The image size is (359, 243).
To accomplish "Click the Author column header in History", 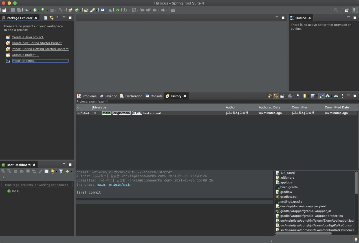I will point(241,107).
